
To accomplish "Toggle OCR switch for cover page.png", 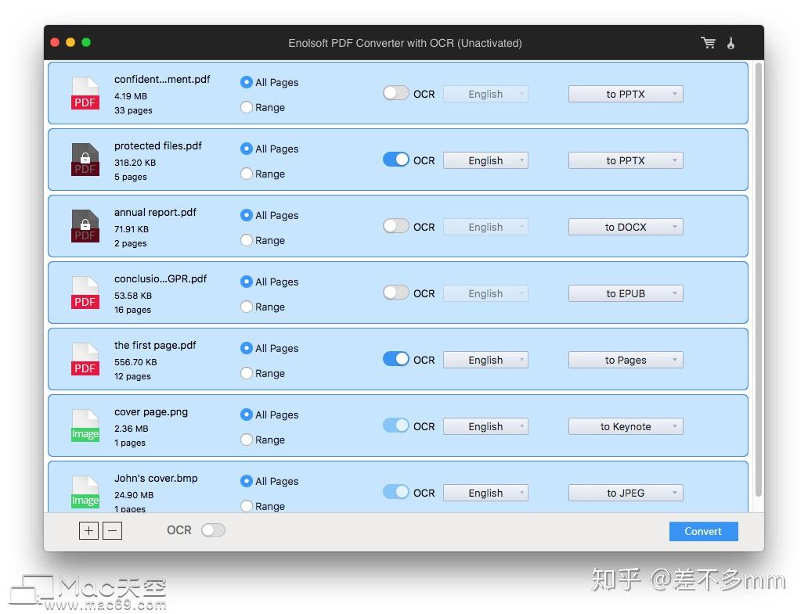I will coord(395,425).
